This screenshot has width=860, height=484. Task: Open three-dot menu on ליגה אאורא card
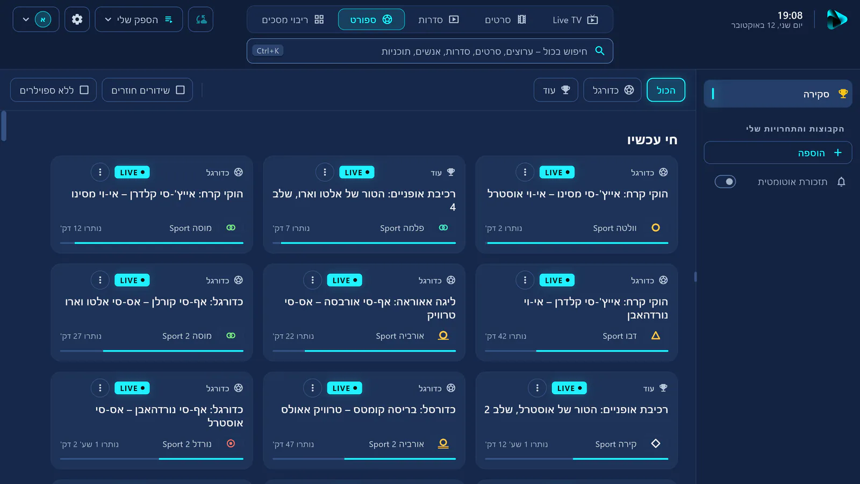pyautogui.click(x=312, y=280)
